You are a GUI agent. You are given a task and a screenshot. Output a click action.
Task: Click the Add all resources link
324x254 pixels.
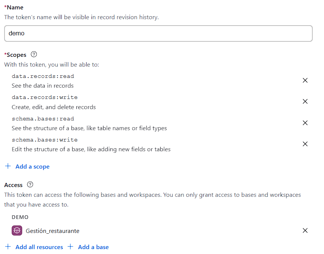[39, 247]
